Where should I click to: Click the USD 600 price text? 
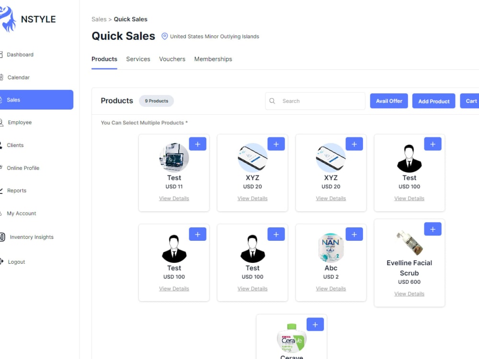tap(410, 282)
